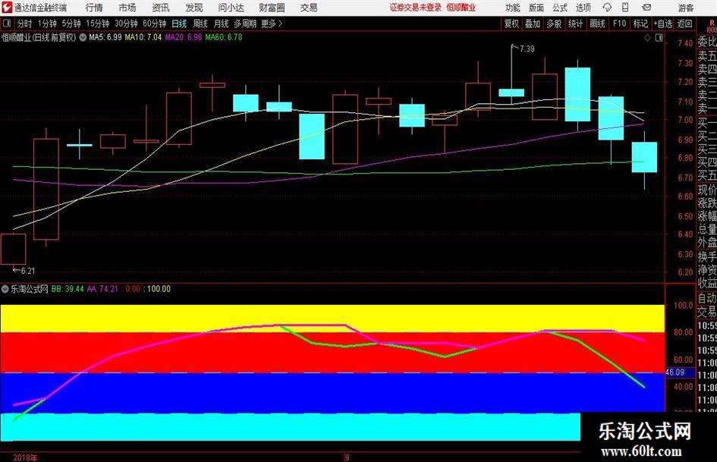Open the mobile phone icon
This screenshot has height=462, width=717.
(625, 8)
